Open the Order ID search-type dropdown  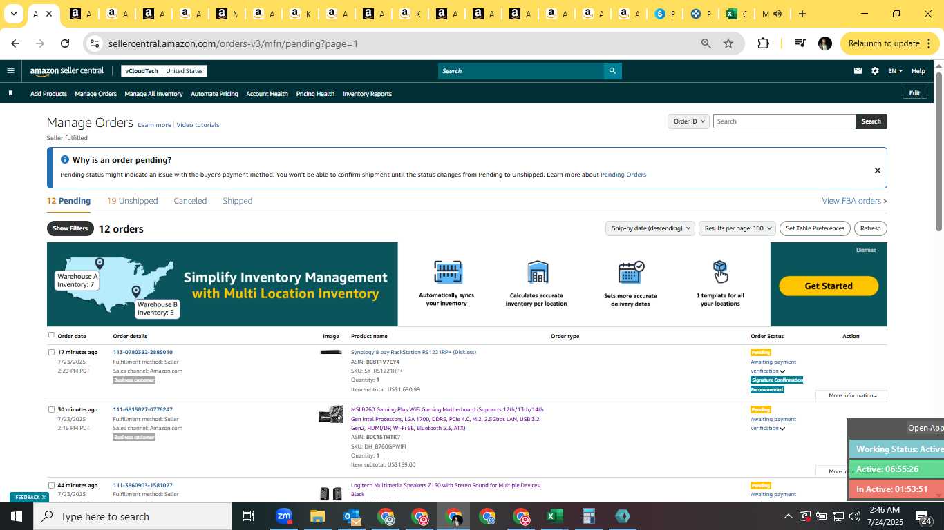pos(688,121)
